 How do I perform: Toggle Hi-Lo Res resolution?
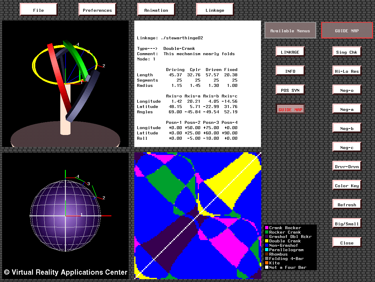[x=347, y=71]
